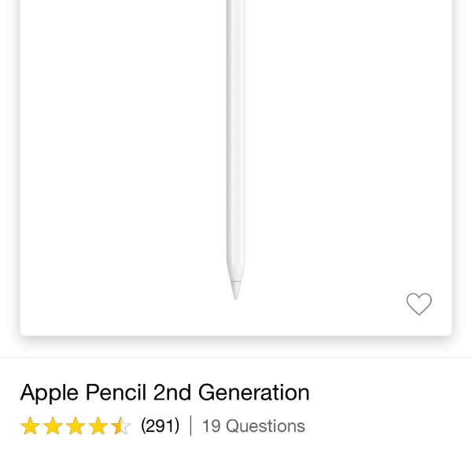Viewport: 472px width, 472px height.
Task: Open the 19 Questions link
Action: tap(253, 426)
